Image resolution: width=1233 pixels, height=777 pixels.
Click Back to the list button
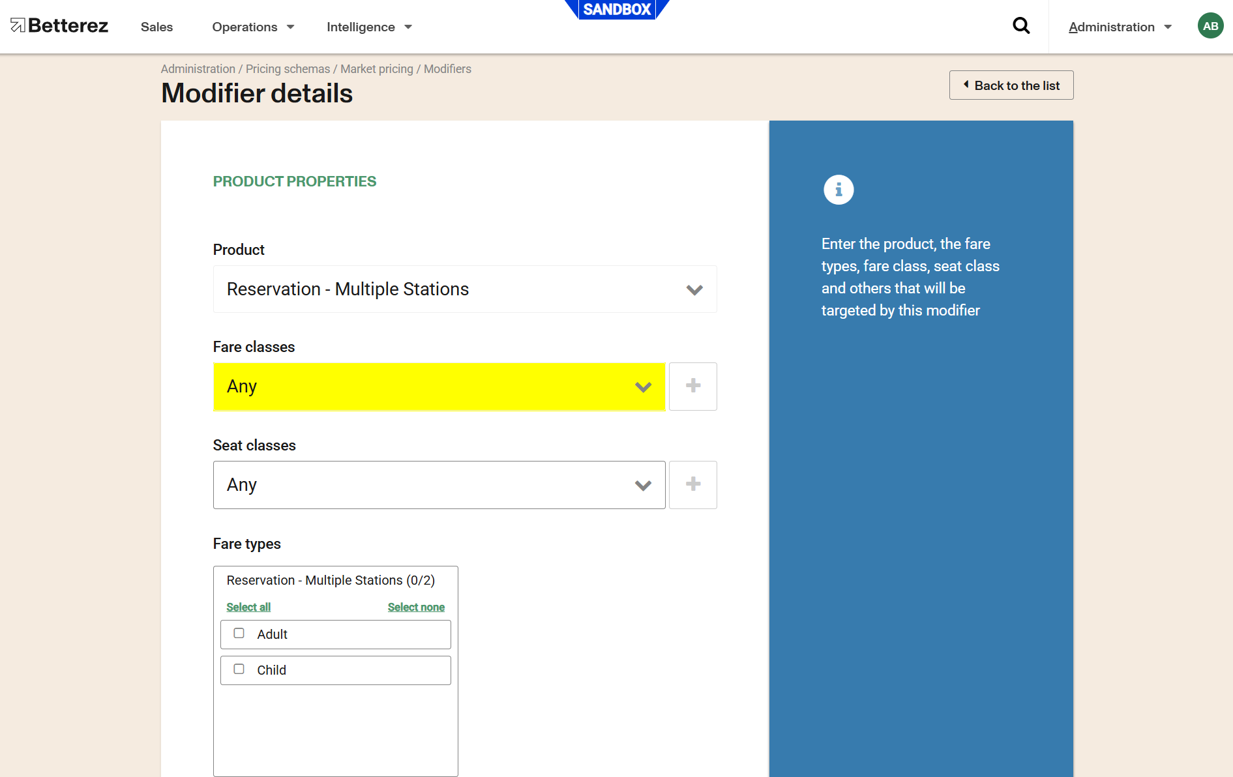click(x=1011, y=85)
